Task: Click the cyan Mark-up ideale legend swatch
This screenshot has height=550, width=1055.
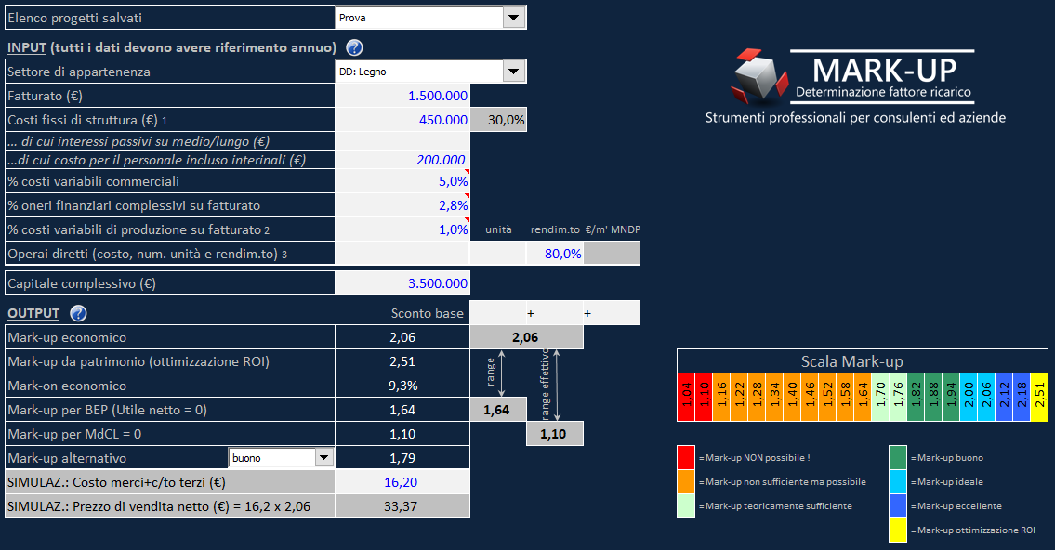Action: click(898, 481)
